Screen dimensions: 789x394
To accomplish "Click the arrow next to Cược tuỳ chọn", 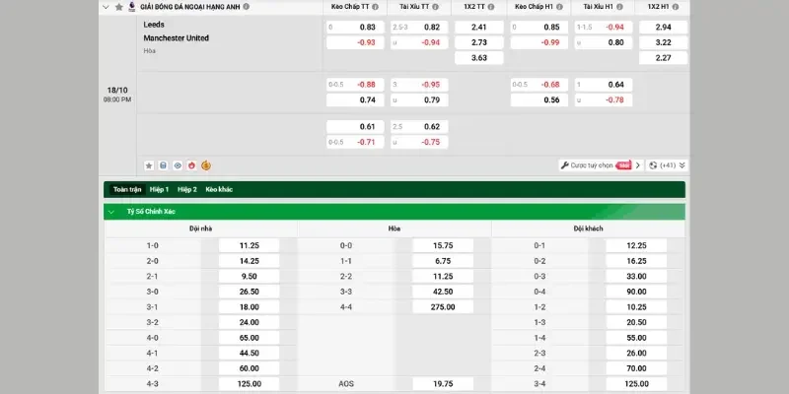I will pyautogui.click(x=638, y=165).
